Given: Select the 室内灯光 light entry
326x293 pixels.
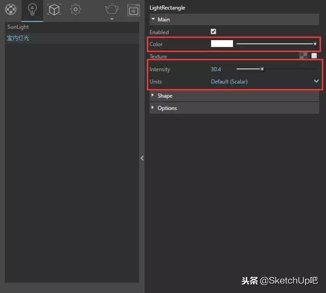Looking at the screenshot, I should point(72,38).
